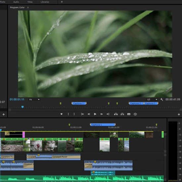Open the Program: Color panel menu
Viewport: 182px width, 182px height.
tap(28, 7)
